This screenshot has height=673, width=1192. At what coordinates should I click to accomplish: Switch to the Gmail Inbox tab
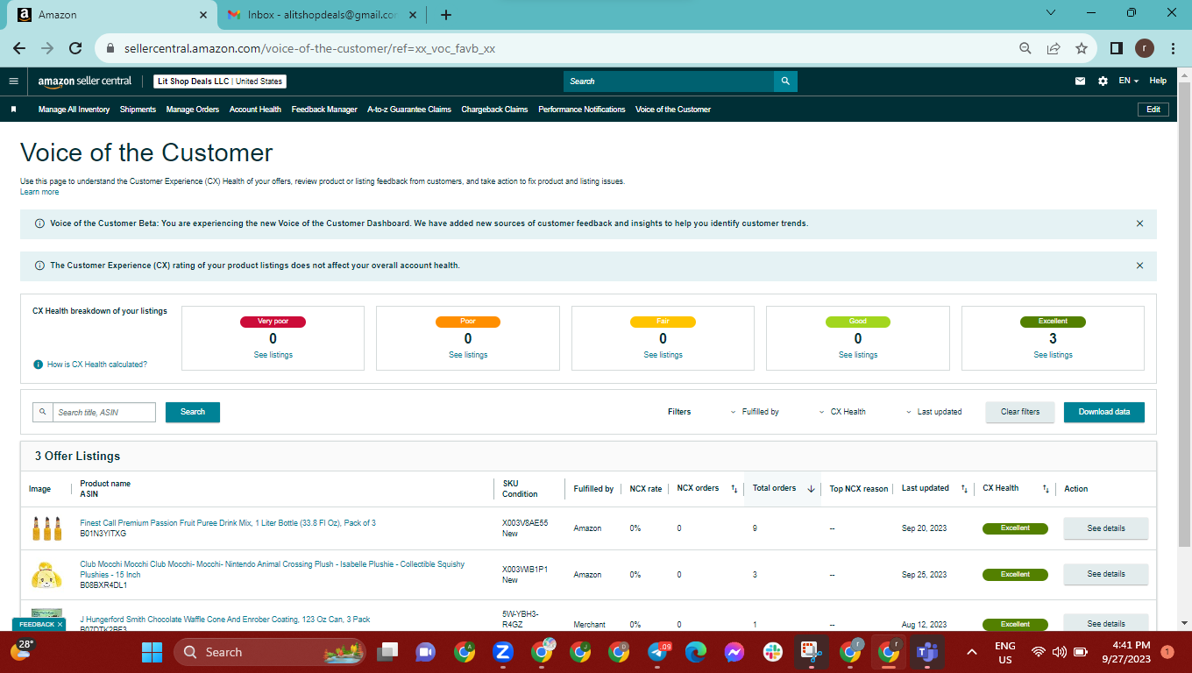pos(321,15)
